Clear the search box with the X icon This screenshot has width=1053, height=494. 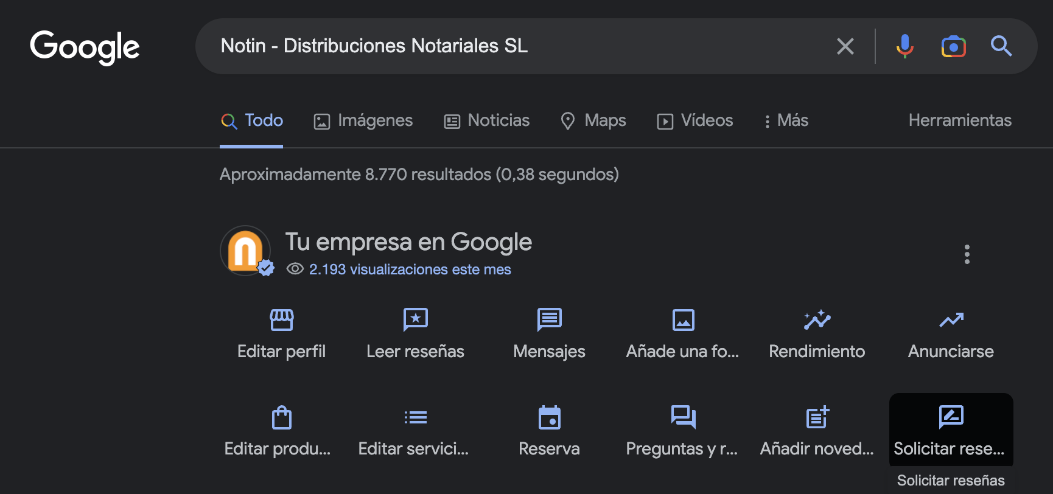click(845, 46)
